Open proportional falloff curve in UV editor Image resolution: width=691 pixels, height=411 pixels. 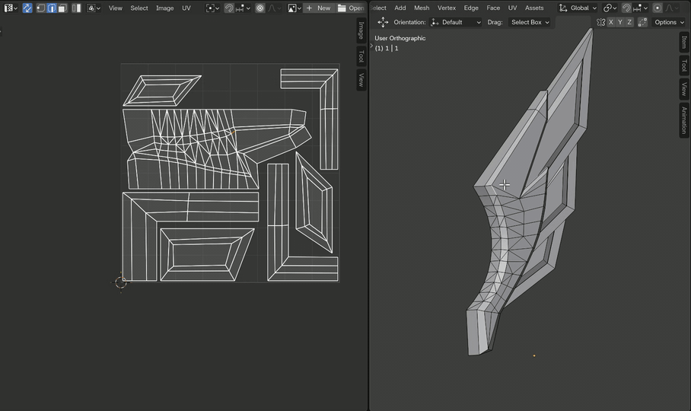coord(274,8)
